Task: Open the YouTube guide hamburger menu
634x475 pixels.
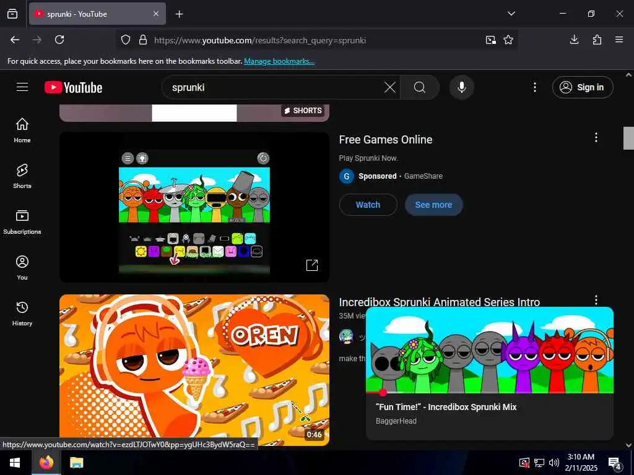Action: [22, 87]
